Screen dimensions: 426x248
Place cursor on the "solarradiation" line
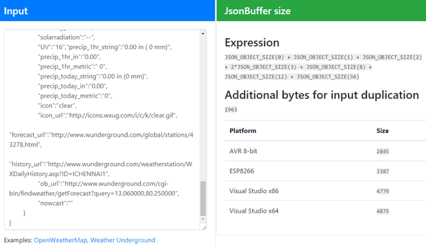pos(67,37)
